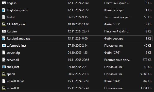Click the 'Текстовый докум...' type cell
Screen dimensions: 154x92
pyautogui.click(x=117, y=17)
